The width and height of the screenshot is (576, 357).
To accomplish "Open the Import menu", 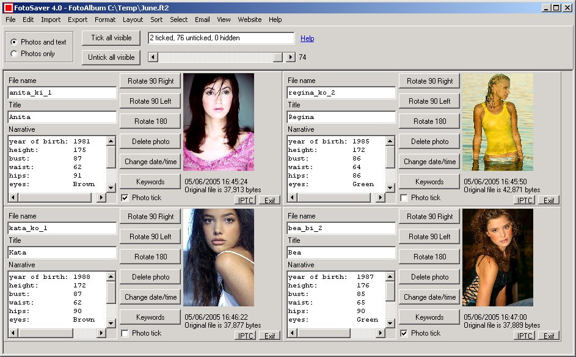I will pos(51,20).
